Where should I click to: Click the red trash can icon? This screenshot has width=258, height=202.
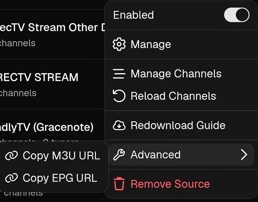coord(119,184)
